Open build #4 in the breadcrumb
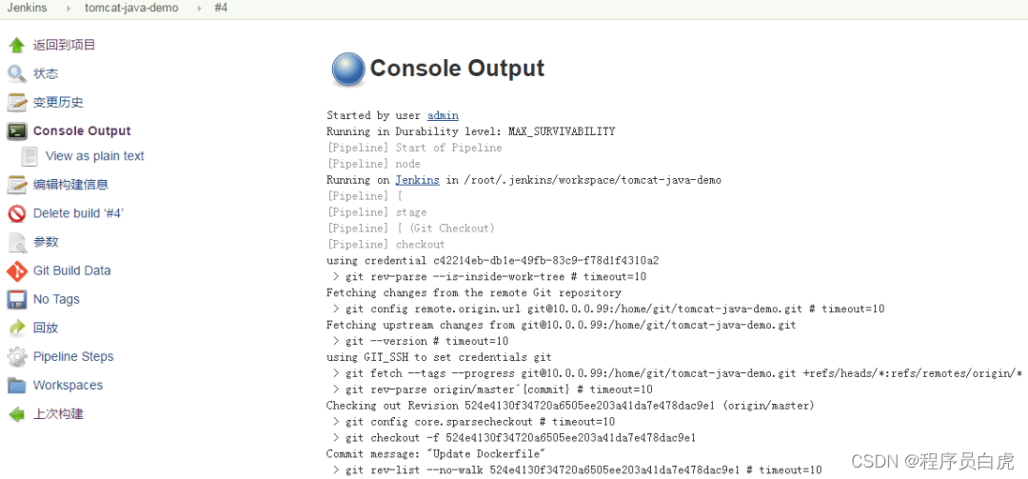 click(221, 8)
